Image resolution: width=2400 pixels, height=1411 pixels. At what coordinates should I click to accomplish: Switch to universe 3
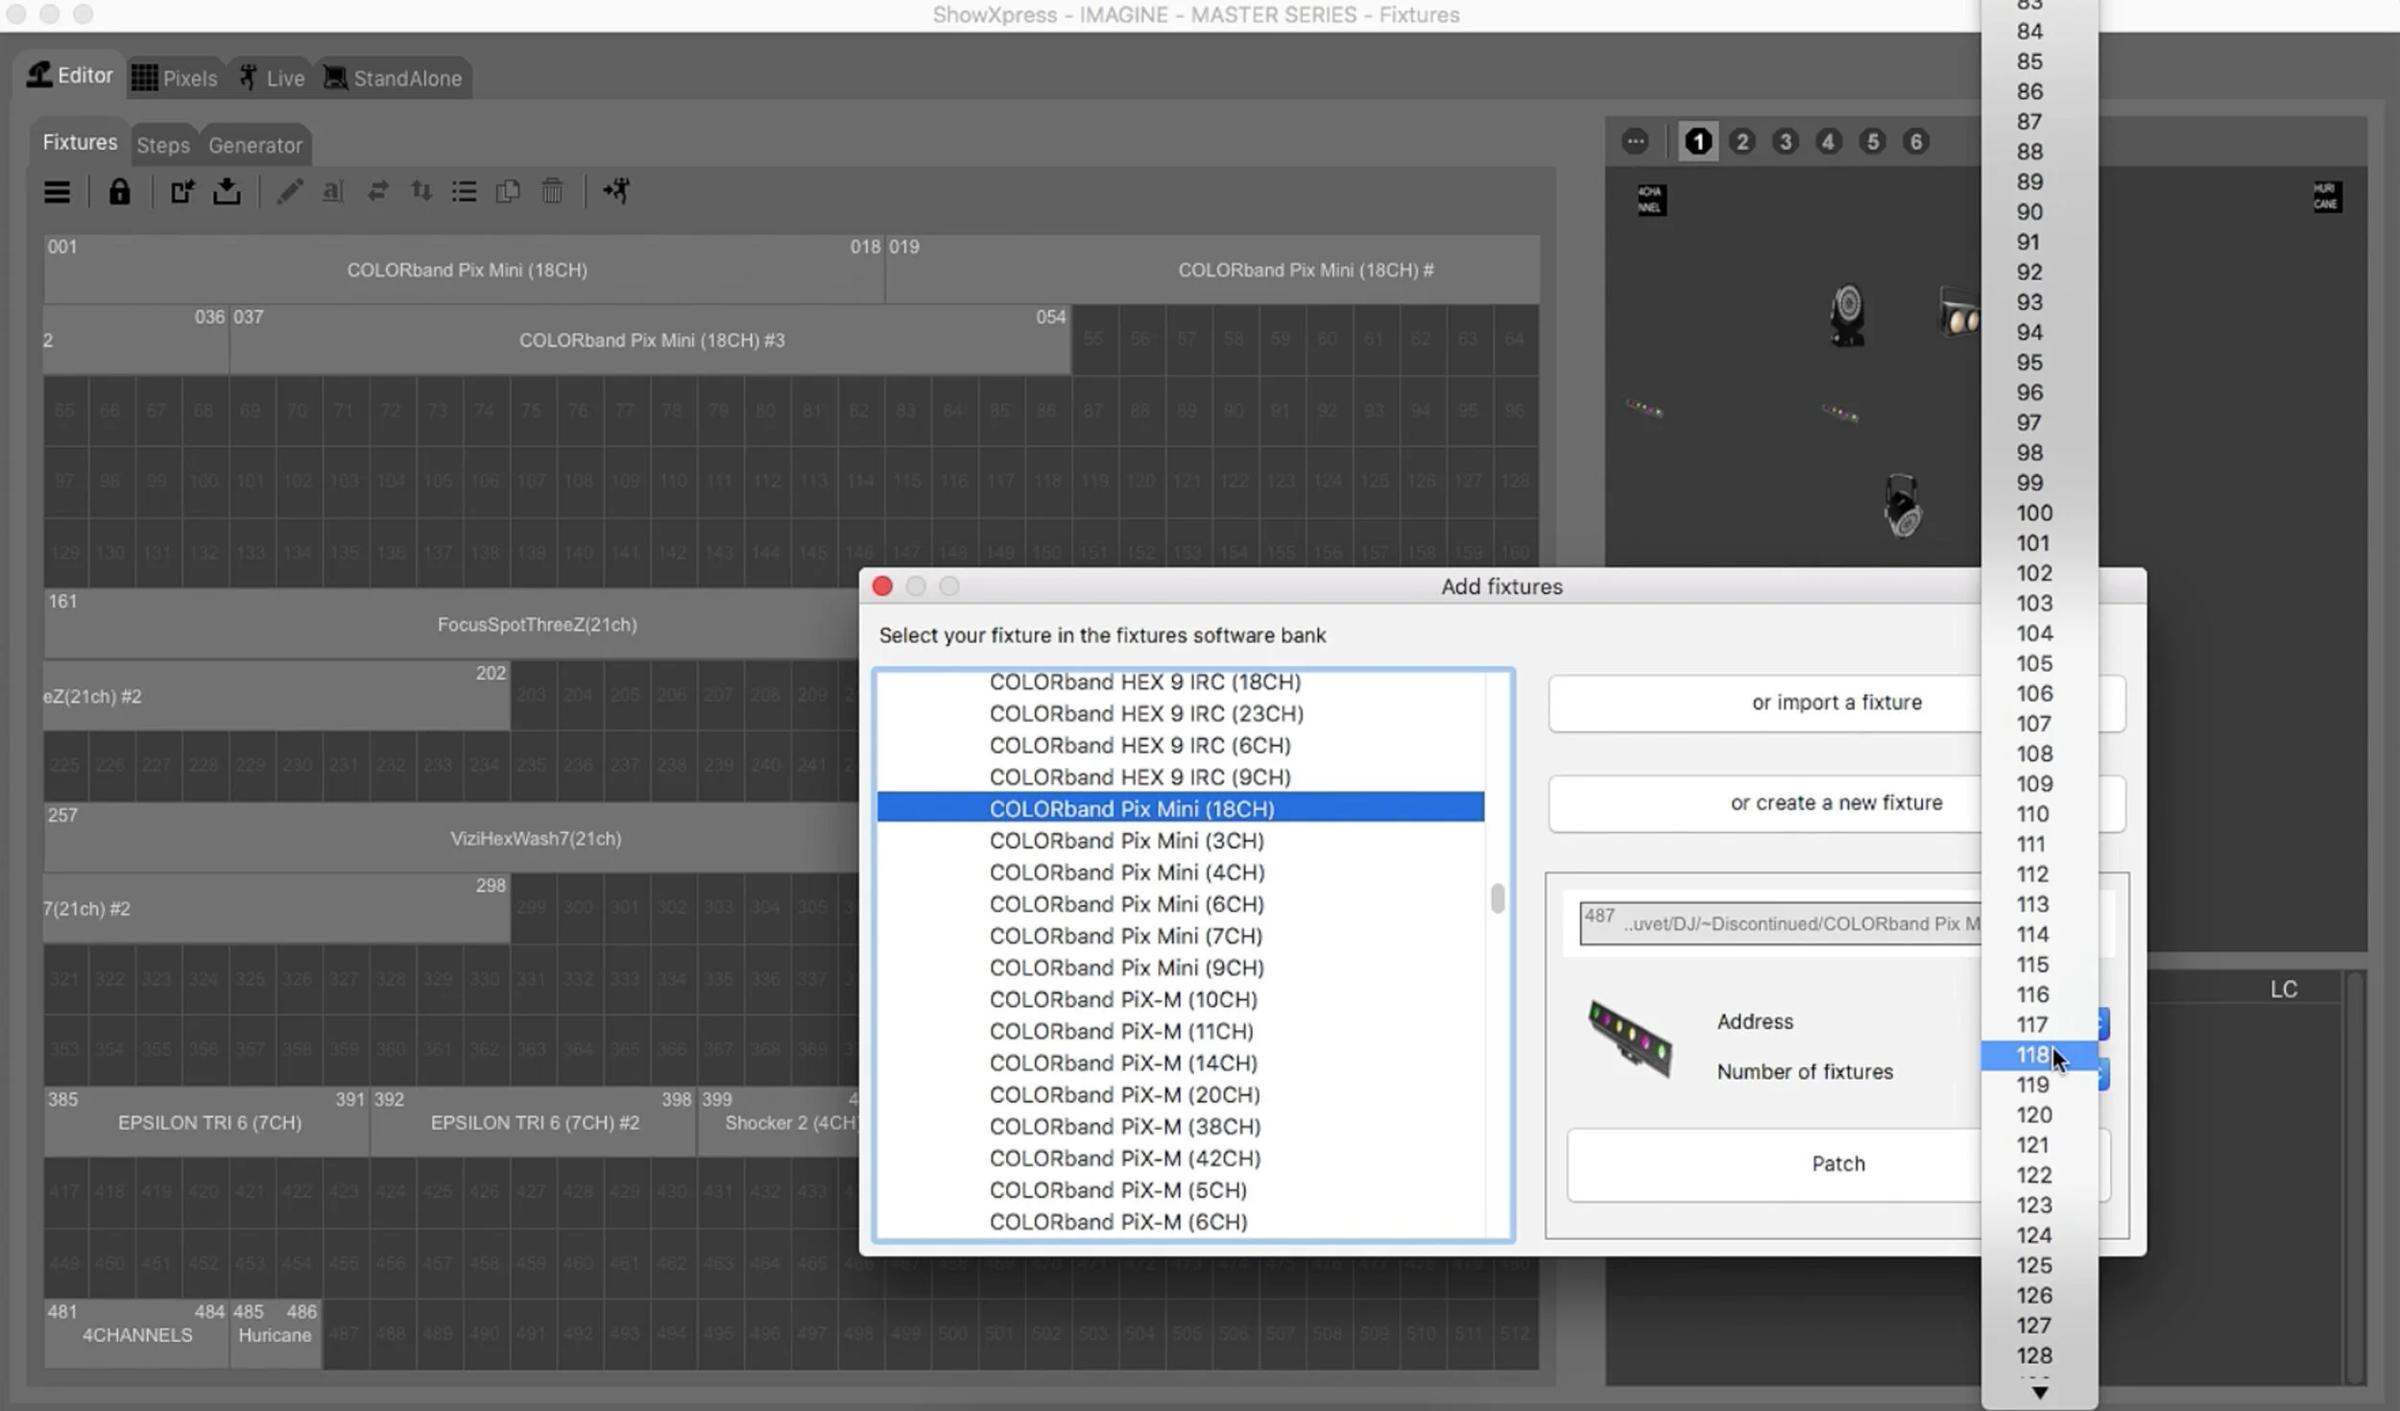click(1785, 141)
